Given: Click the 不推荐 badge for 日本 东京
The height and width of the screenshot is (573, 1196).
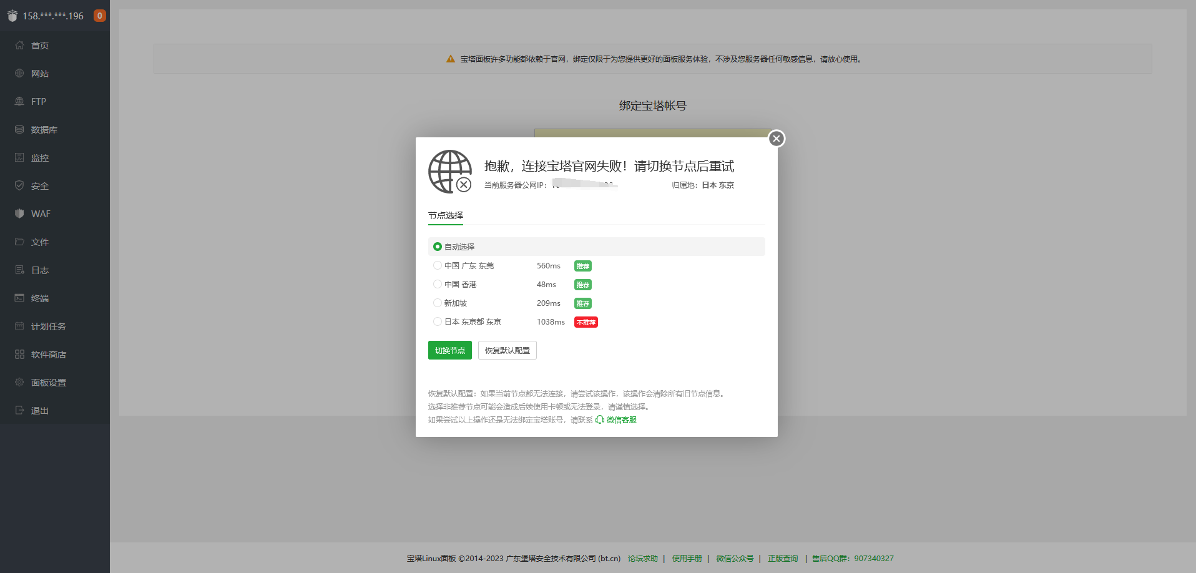Looking at the screenshot, I should (x=586, y=322).
